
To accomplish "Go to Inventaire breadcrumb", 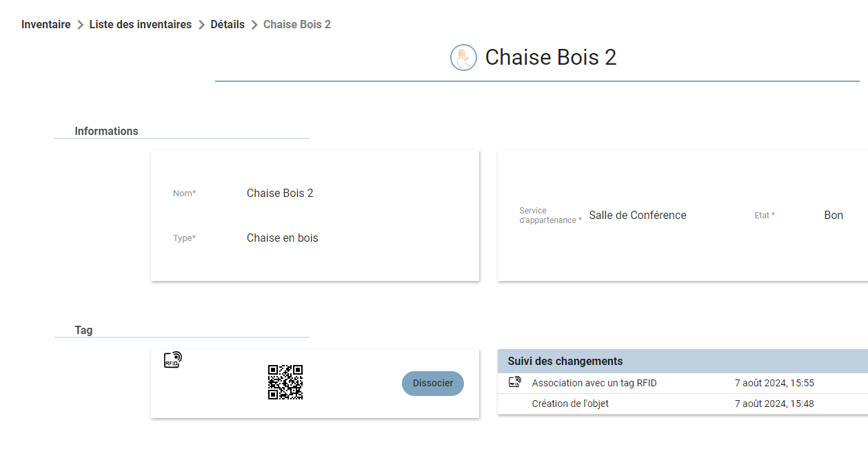I will point(46,24).
